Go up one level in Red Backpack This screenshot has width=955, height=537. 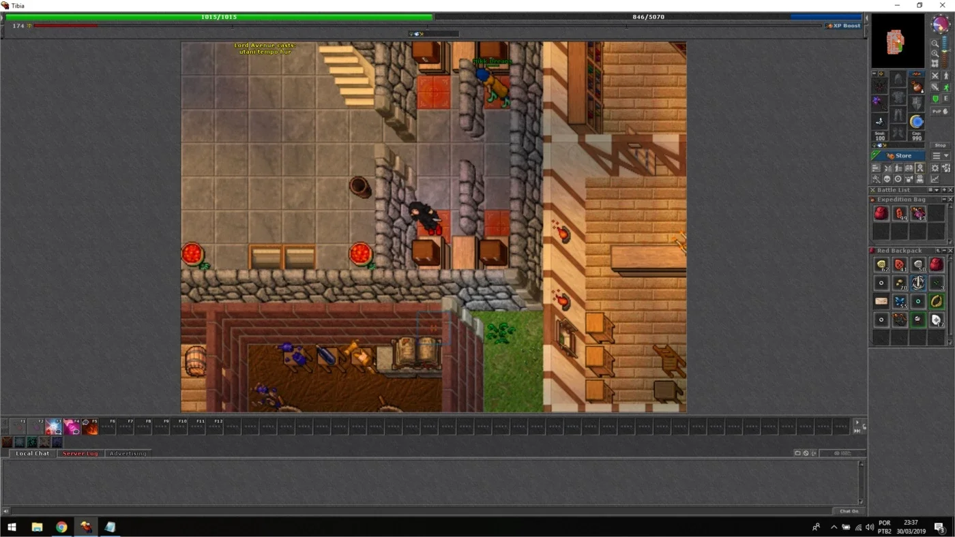pyautogui.click(x=938, y=251)
